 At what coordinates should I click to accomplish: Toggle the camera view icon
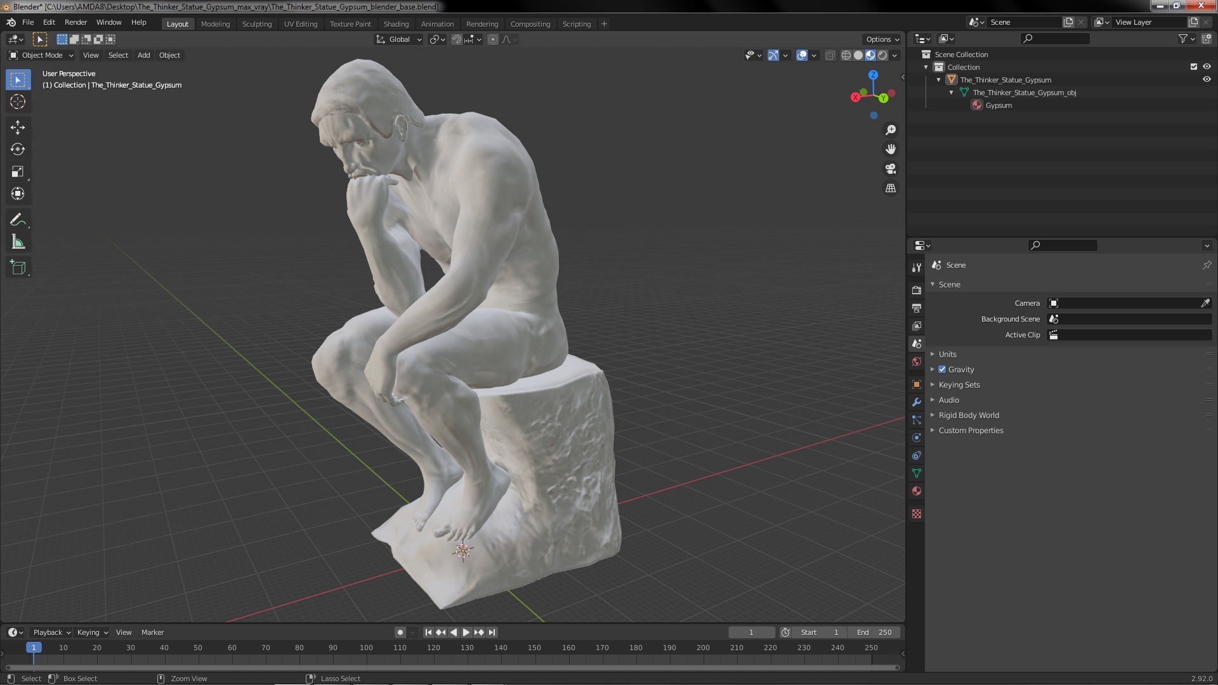click(x=891, y=169)
